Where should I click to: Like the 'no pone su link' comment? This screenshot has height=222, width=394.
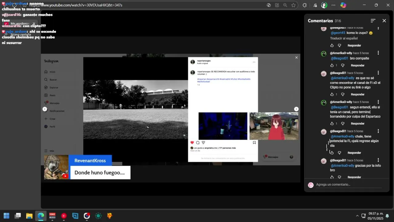click(x=332, y=94)
